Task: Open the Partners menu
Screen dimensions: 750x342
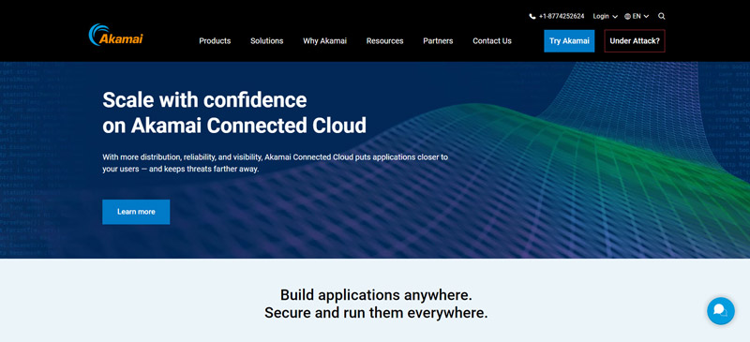Action: click(x=438, y=41)
